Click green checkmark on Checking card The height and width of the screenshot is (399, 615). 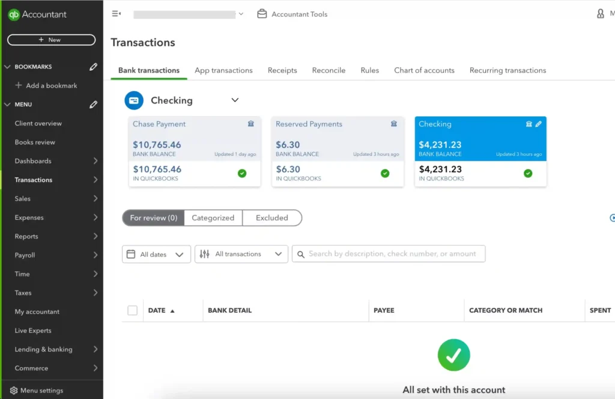click(528, 173)
